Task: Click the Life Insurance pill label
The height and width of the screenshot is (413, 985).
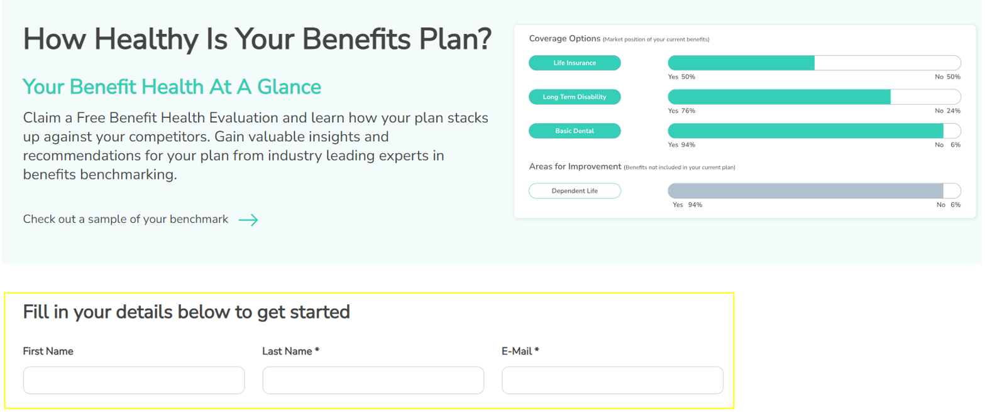Action: point(575,63)
